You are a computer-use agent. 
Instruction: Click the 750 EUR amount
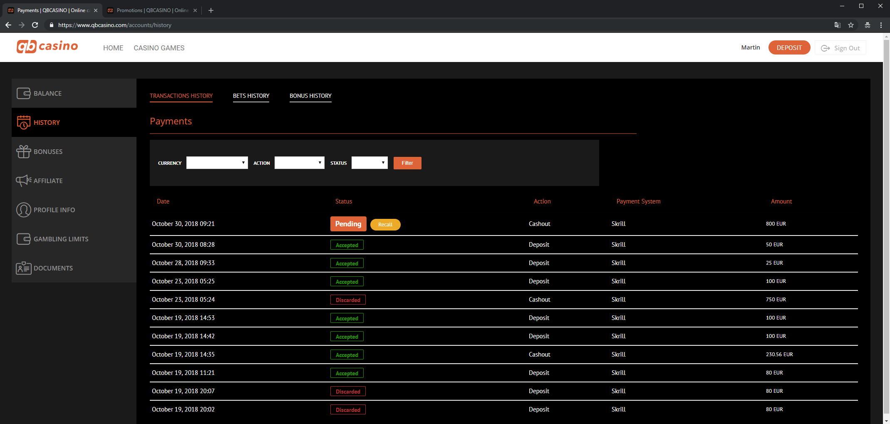point(776,300)
